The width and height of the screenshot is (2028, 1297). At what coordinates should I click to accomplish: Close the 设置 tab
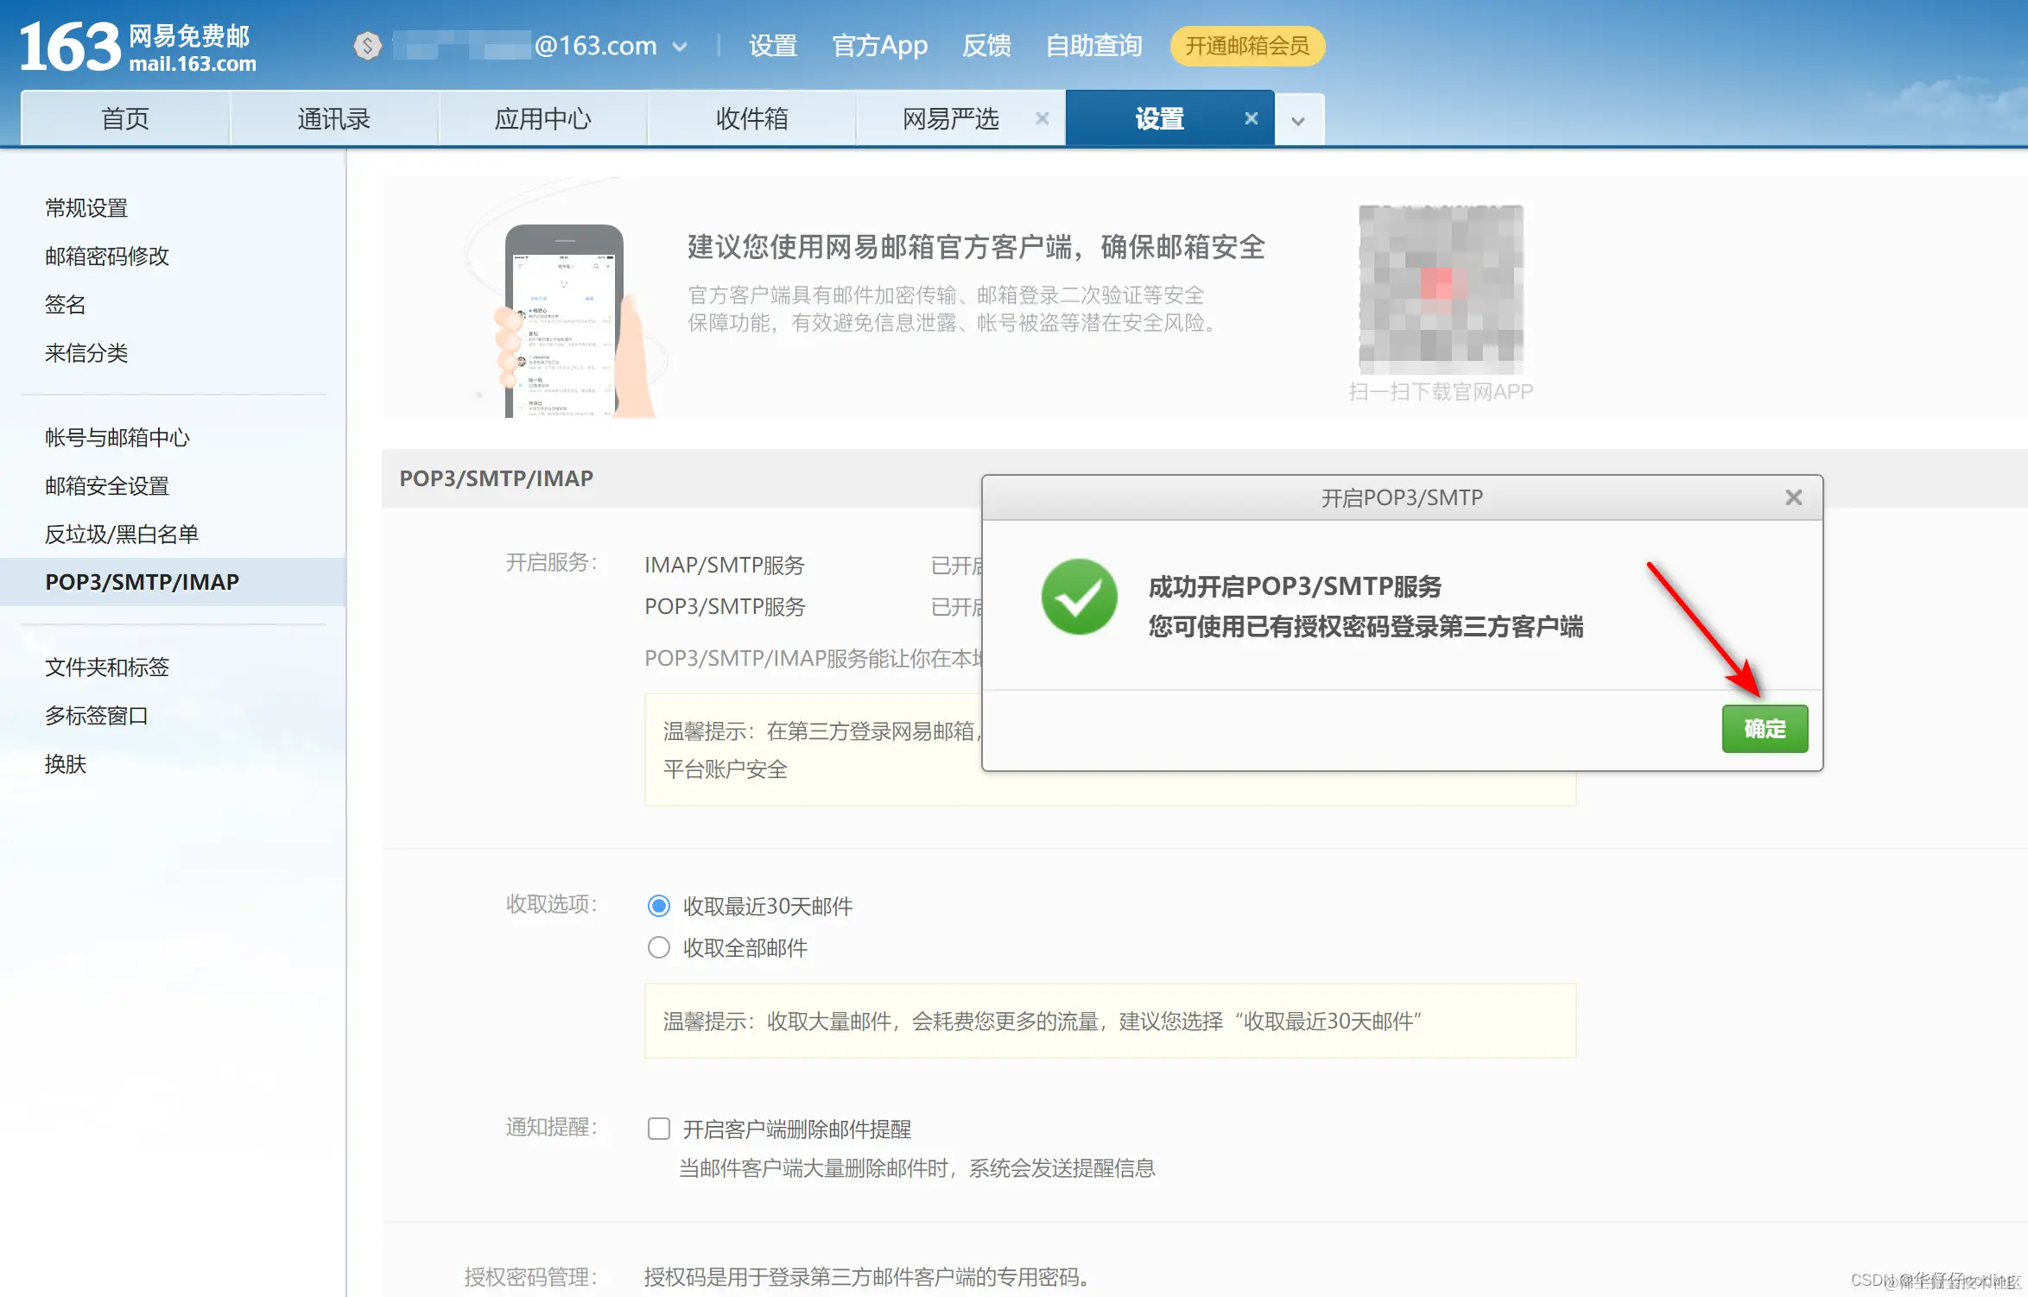tap(1252, 118)
